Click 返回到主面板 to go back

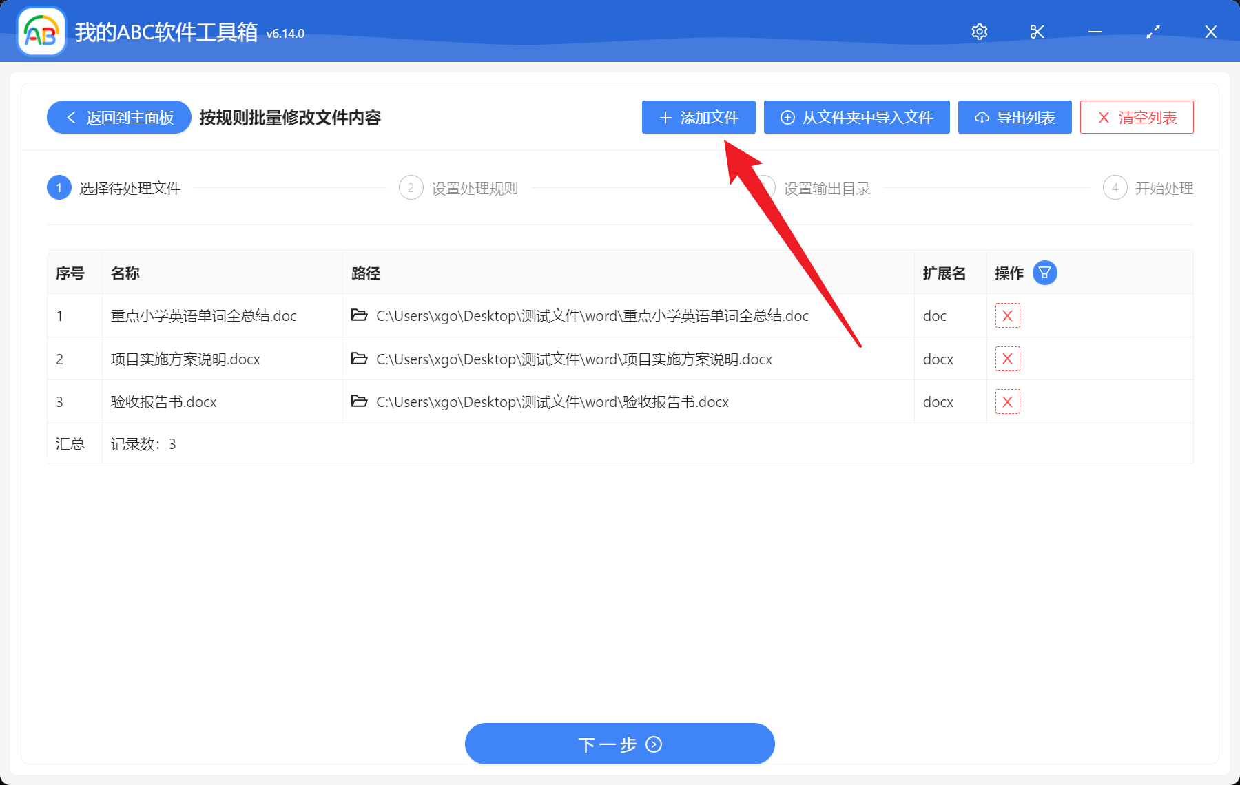coord(118,117)
